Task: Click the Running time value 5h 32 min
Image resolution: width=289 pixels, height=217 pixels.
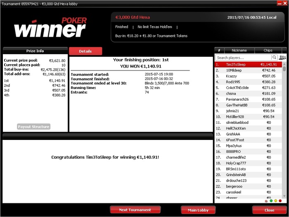Action: [x=152, y=88]
